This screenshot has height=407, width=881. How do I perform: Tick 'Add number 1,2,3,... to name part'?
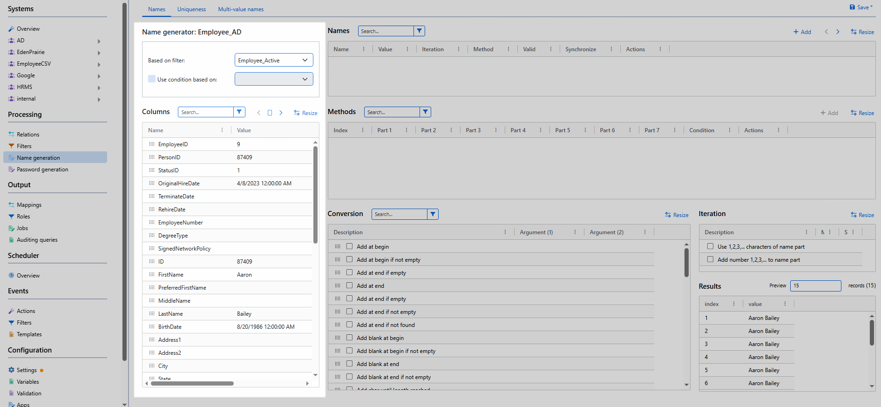pyautogui.click(x=710, y=260)
